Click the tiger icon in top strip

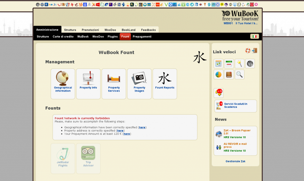coord(64,4)
